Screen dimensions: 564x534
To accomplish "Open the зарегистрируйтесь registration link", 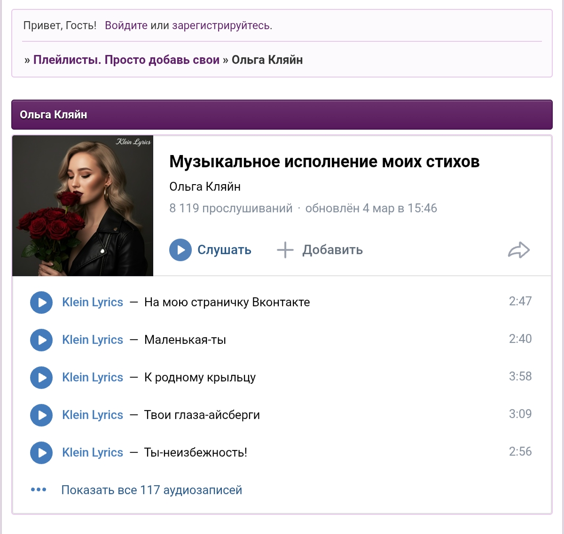I will click(221, 25).
